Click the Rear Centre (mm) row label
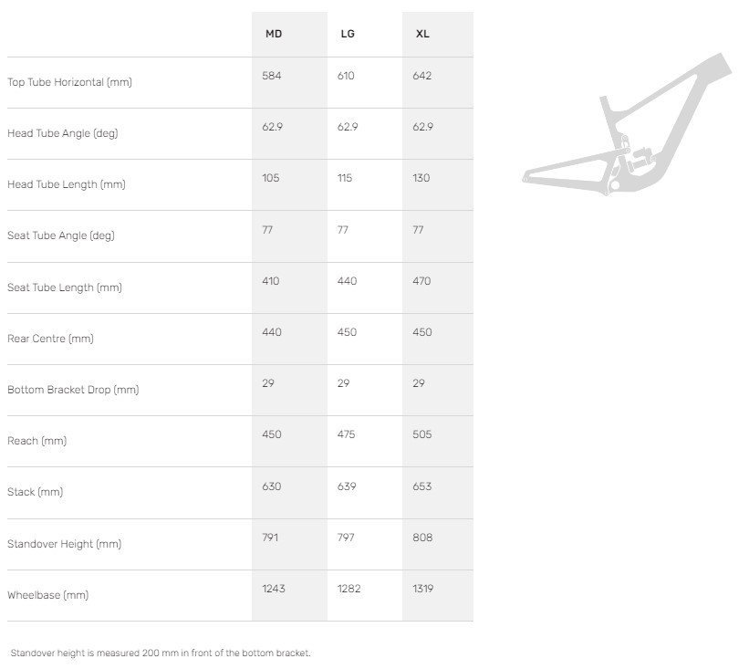 tap(50, 339)
